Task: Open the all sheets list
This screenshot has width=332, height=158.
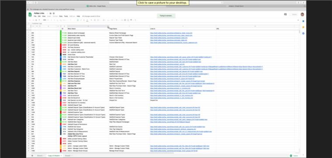Action: click(x=32, y=155)
